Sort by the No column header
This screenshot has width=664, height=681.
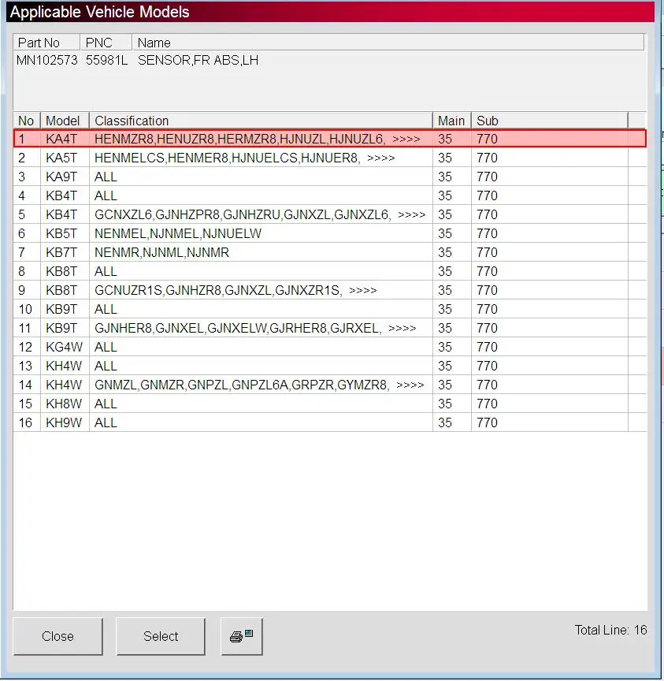tap(27, 121)
